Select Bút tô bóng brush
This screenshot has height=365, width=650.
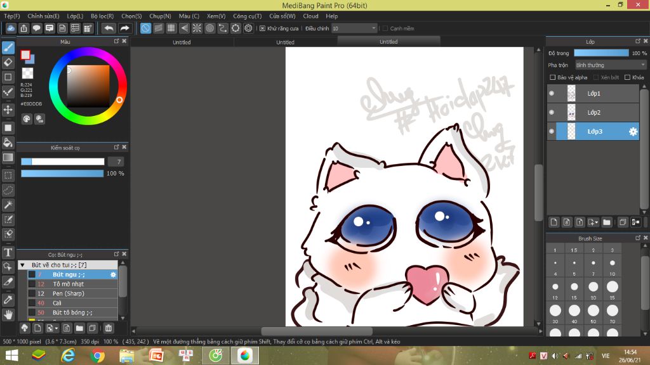pos(72,312)
